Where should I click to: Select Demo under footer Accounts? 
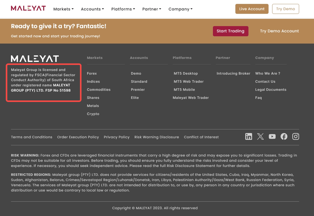point(136,73)
